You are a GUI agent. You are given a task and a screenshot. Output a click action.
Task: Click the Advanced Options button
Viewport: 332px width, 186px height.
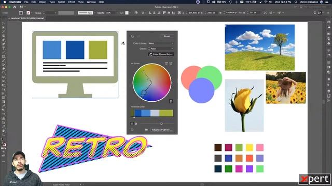click(162, 130)
